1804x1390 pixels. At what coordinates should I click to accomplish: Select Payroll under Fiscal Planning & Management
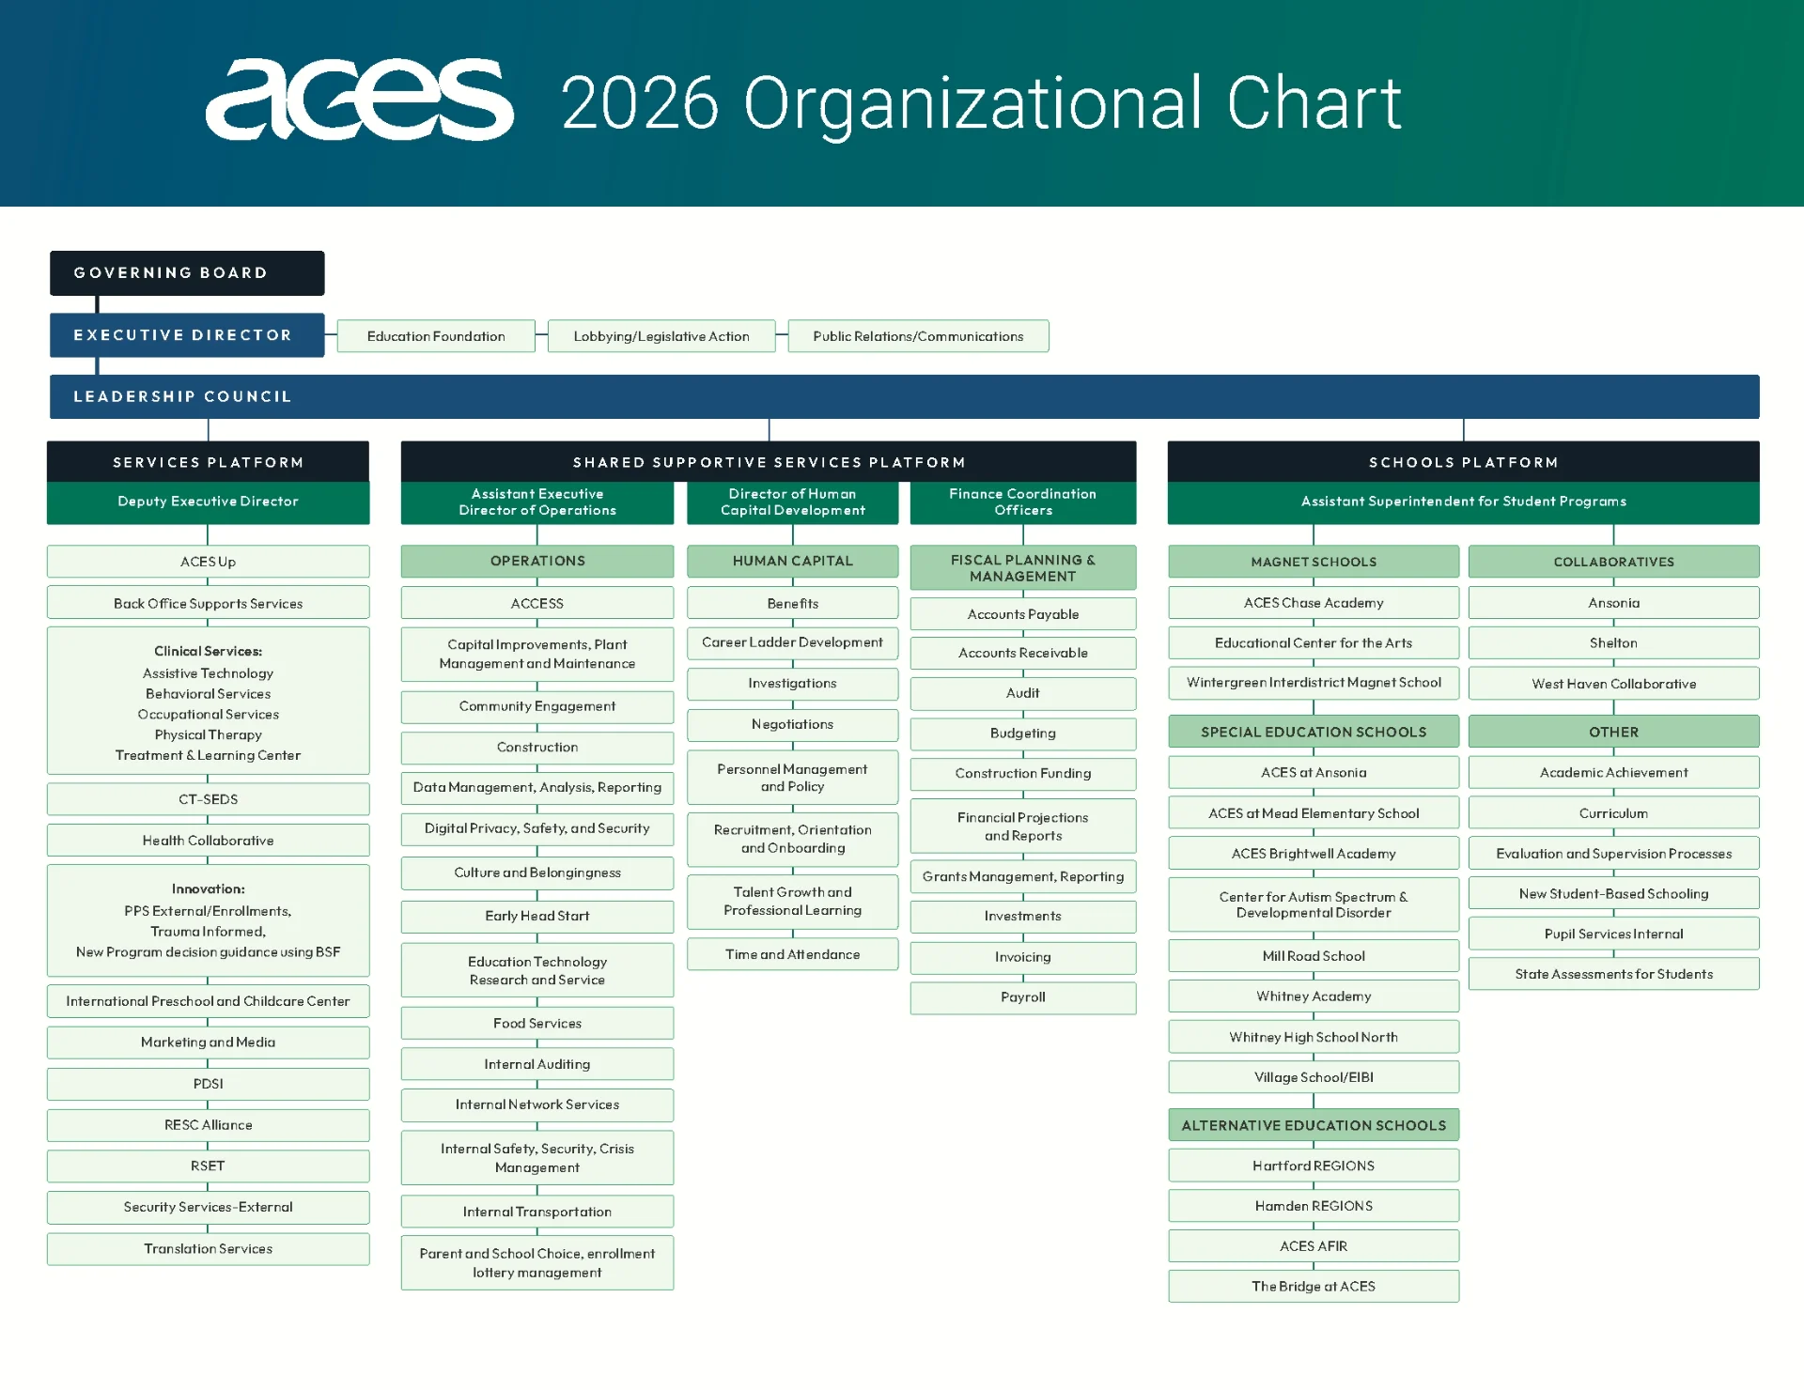point(1022,997)
